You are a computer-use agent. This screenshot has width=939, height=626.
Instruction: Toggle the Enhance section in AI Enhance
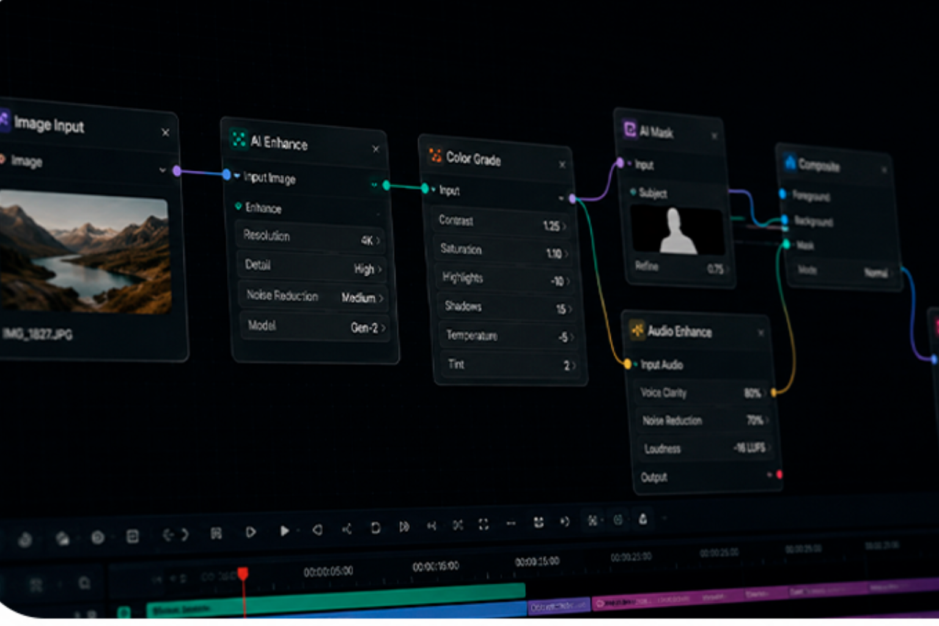(x=238, y=207)
